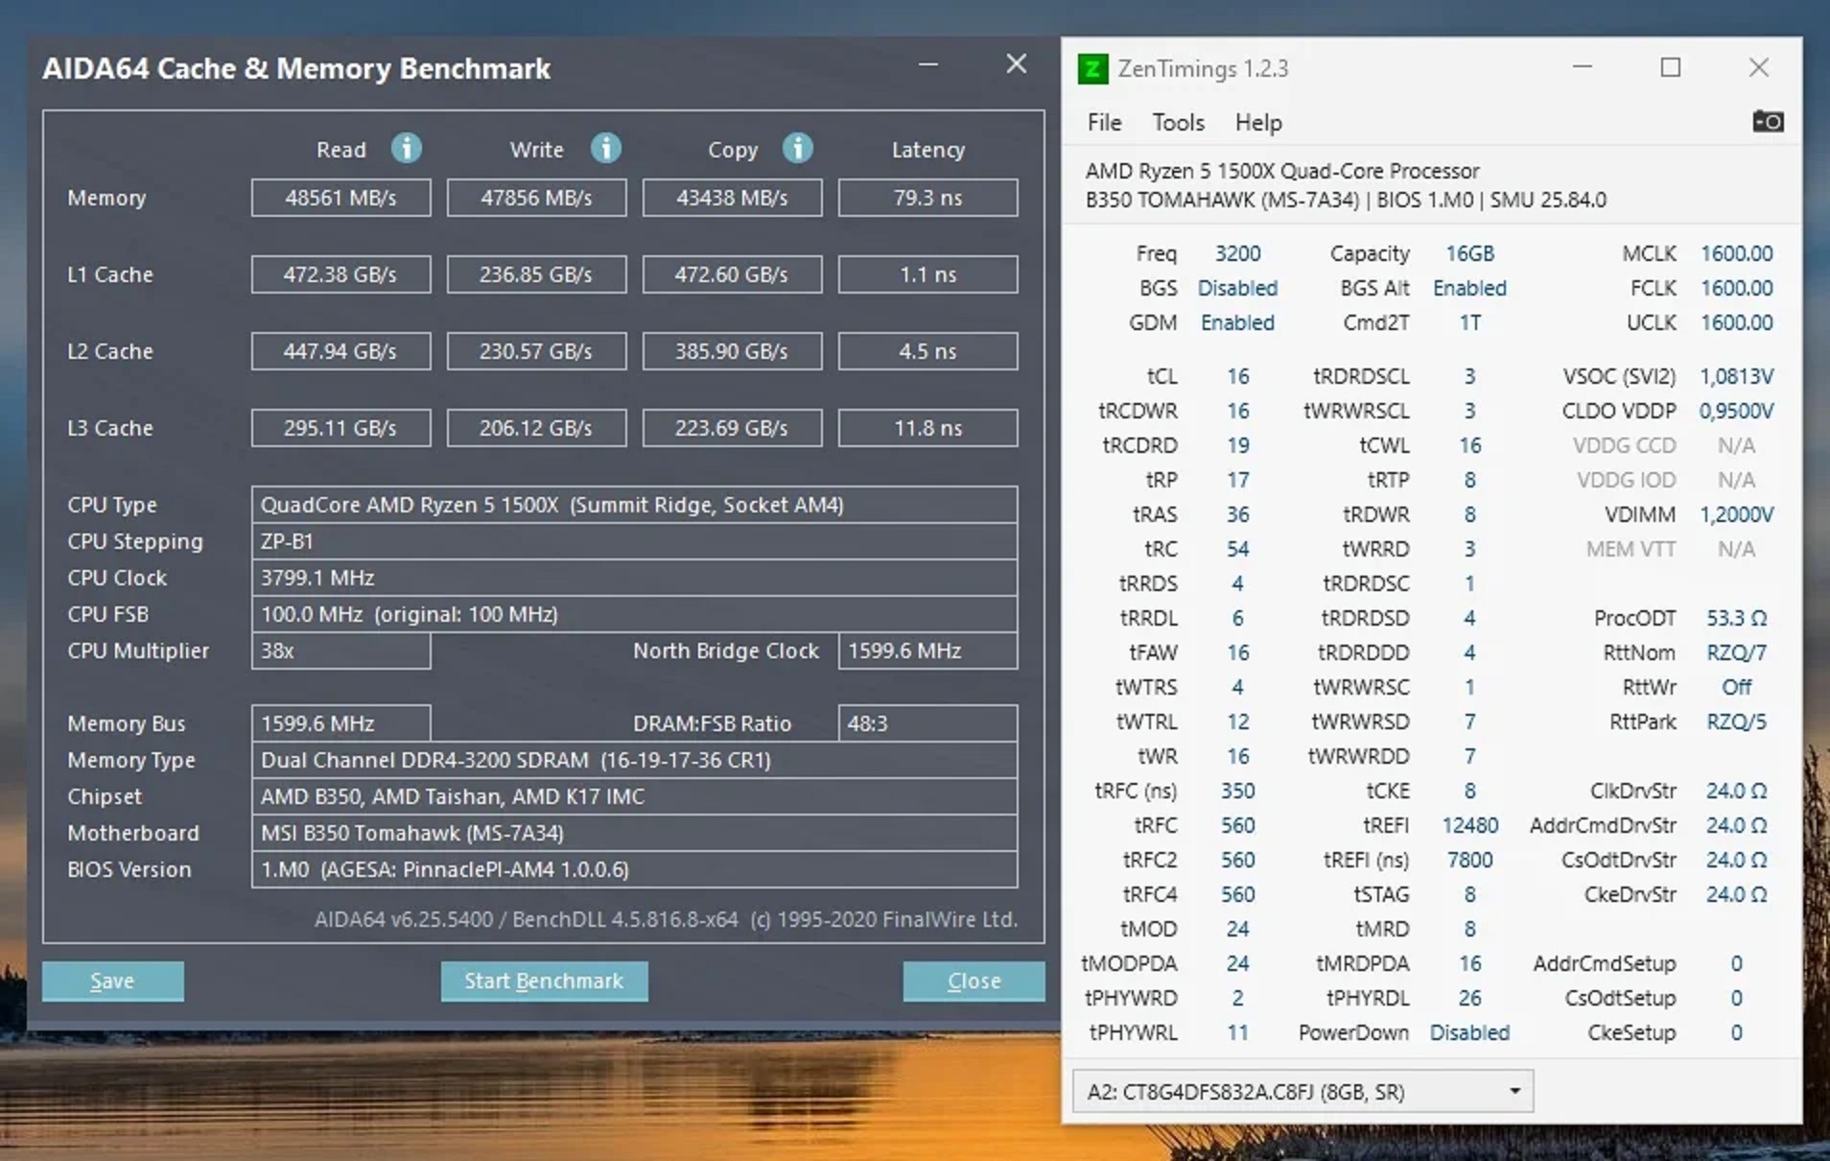
Task: Click the Copy column info icon
Action: click(797, 149)
